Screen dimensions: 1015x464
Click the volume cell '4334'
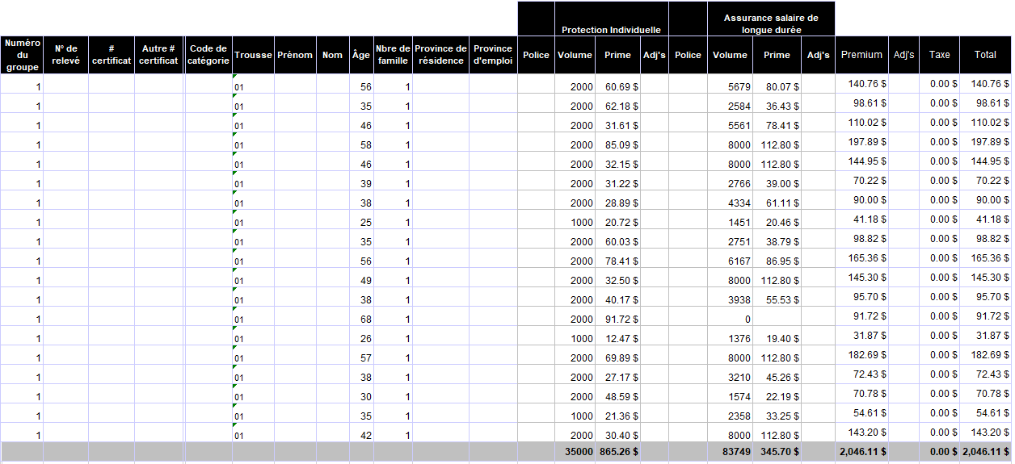(x=731, y=200)
